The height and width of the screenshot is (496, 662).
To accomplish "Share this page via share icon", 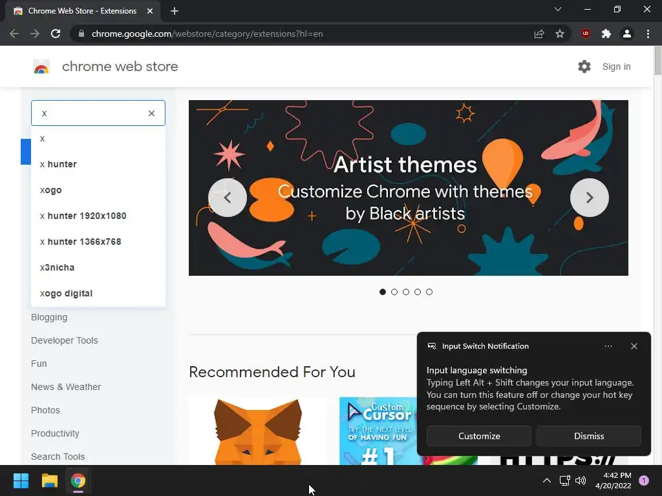I will [x=539, y=34].
